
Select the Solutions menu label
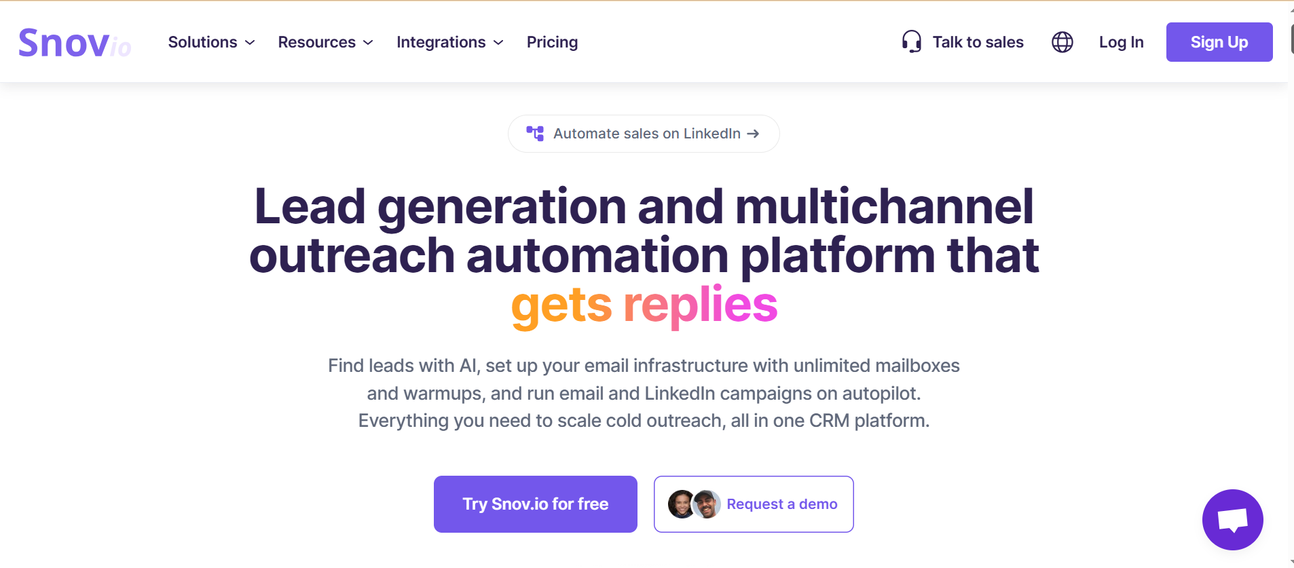(x=202, y=42)
